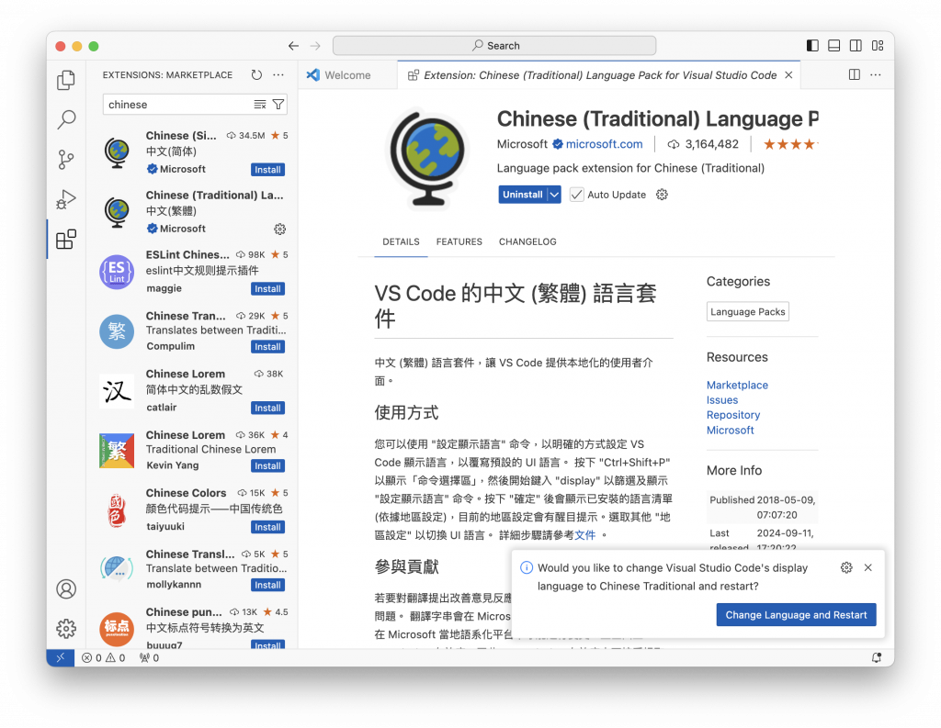The width and height of the screenshot is (941, 728).
Task: Open Run and Debug view
Action: (66, 199)
